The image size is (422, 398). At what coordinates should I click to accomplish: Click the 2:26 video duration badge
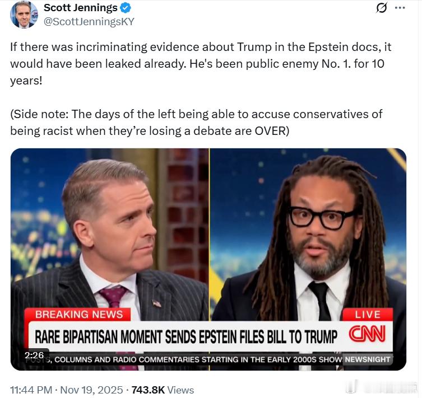click(x=34, y=355)
